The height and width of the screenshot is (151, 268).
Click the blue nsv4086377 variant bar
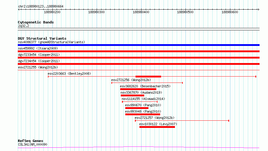click(x=139, y=45)
